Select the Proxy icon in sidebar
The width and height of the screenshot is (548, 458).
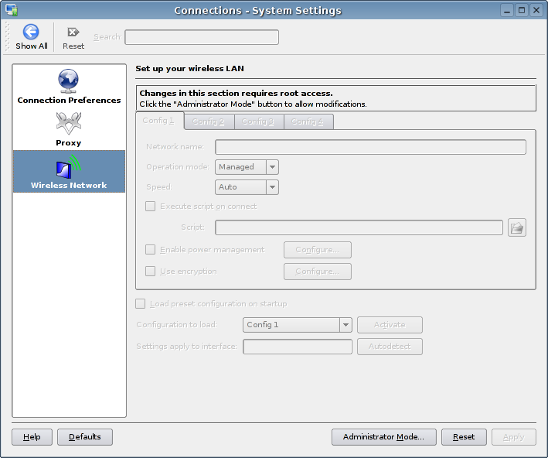coord(68,123)
